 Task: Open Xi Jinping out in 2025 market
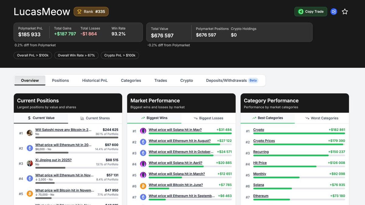pyautogui.click(x=54, y=160)
